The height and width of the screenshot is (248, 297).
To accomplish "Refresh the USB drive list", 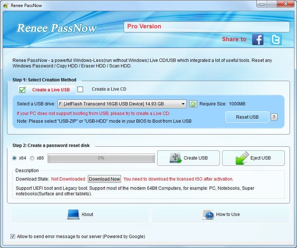I will (x=193, y=104).
